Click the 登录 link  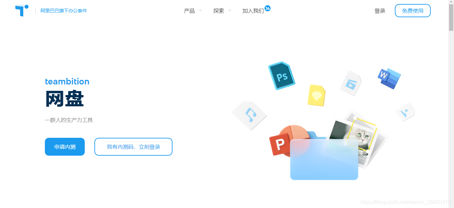pos(380,11)
